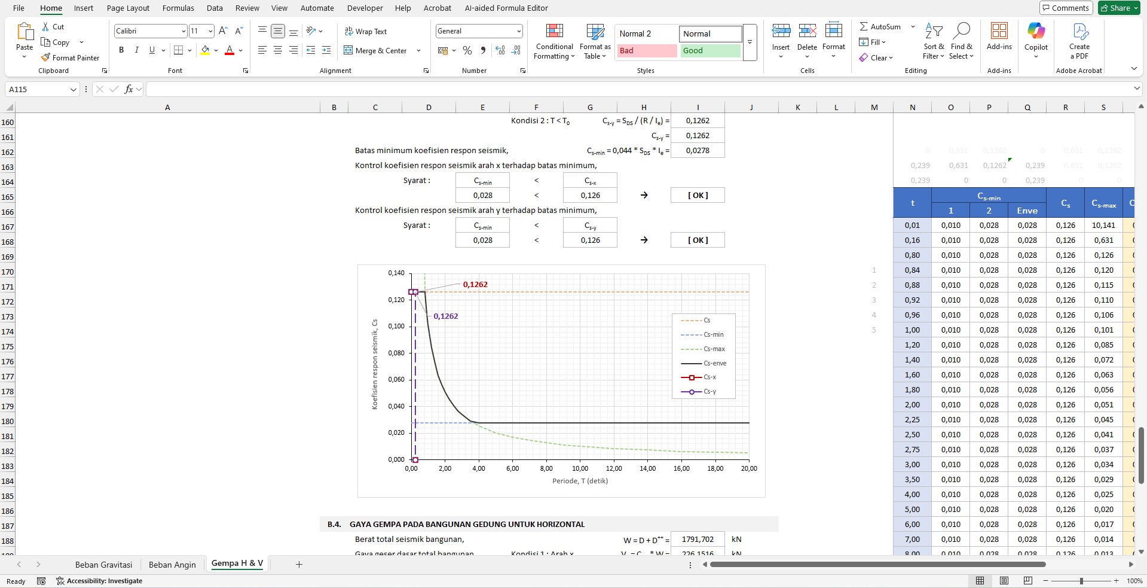Click the AutoSum sigma icon
Viewport: 1147px width, 588px height.
pyautogui.click(x=864, y=27)
